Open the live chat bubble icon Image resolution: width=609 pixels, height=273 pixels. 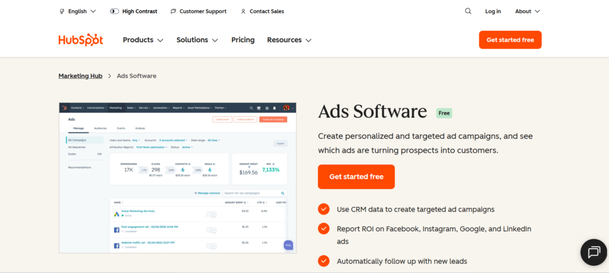click(594, 252)
